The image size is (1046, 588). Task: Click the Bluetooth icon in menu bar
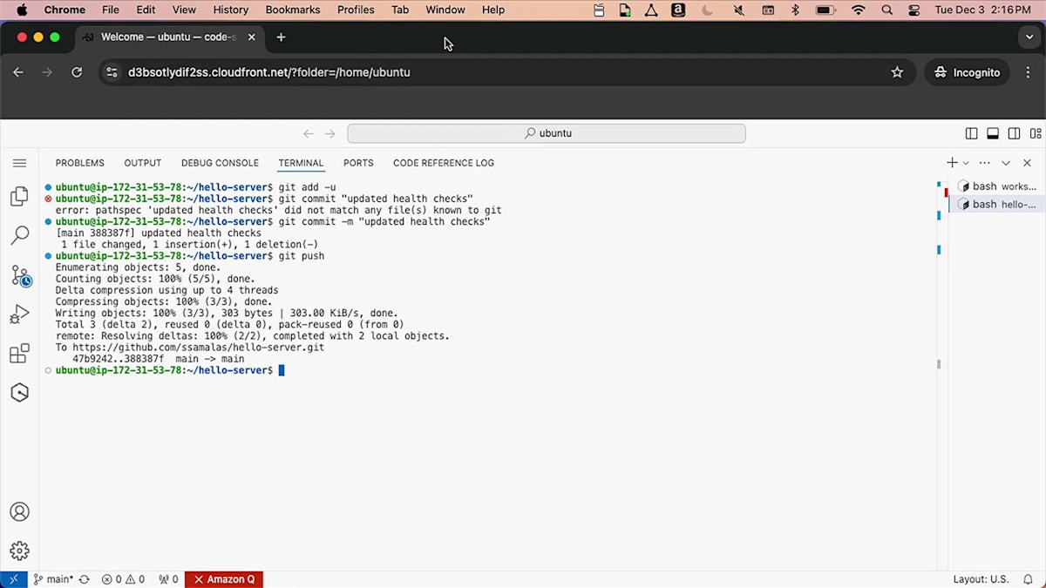pos(795,10)
